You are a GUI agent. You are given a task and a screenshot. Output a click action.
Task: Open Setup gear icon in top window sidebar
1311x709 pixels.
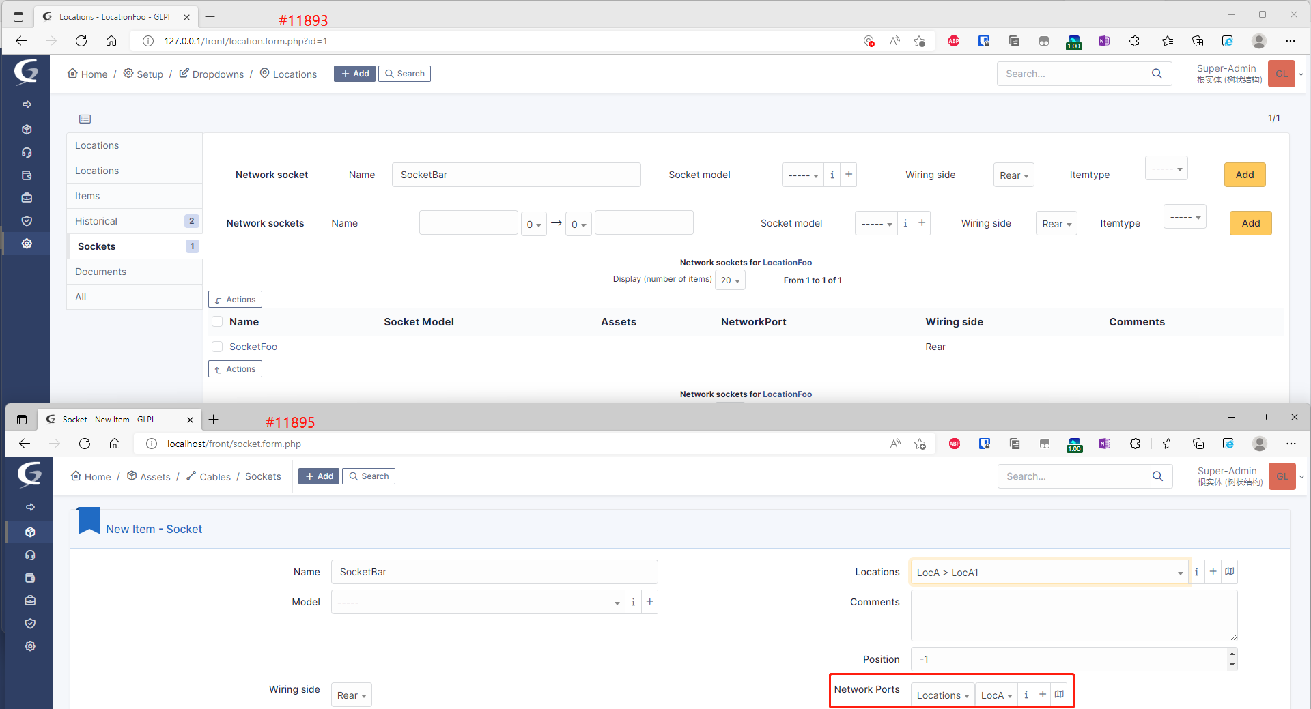[x=27, y=244]
